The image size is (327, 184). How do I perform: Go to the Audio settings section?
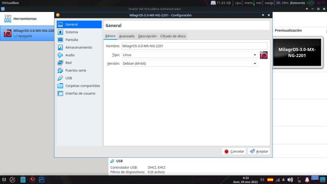click(x=70, y=55)
